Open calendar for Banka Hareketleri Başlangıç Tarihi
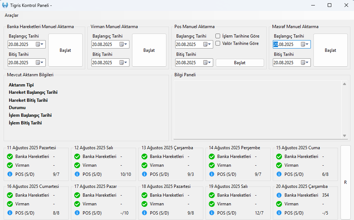The height and width of the screenshot is (220, 354). point(40,45)
